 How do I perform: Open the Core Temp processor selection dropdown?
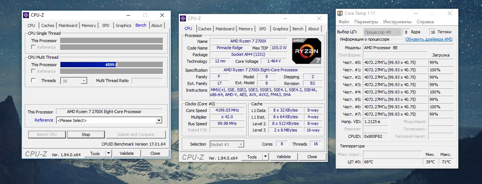(x=383, y=32)
